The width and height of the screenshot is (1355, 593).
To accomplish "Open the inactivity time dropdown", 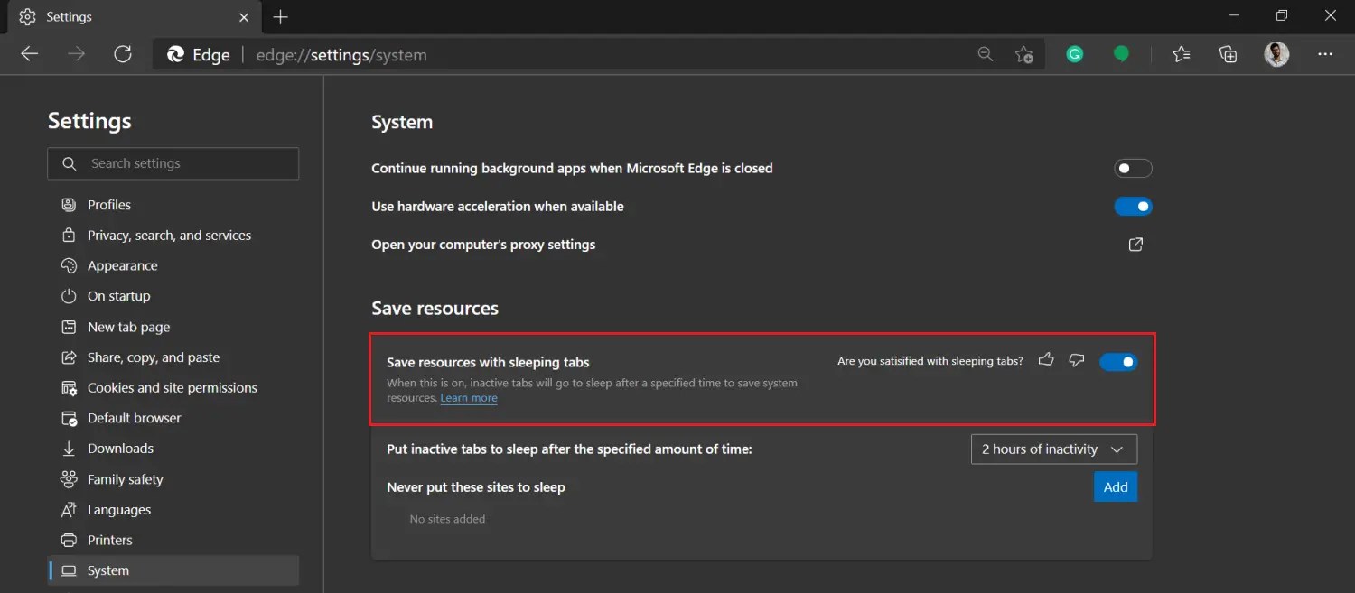I will click(1053, 449).
